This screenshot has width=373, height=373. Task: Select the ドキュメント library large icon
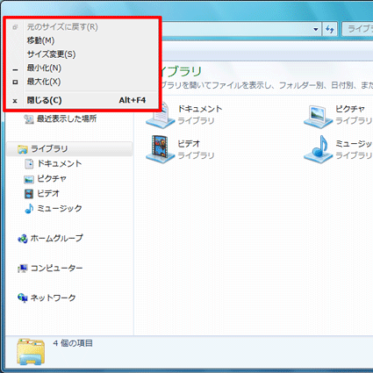click(x=160, y=115)
